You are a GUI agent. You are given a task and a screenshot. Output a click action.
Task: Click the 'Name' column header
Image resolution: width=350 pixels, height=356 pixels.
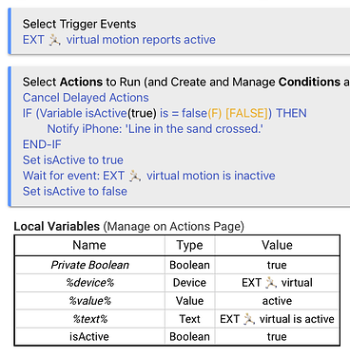pyautogui.click(x=89, y=245)
